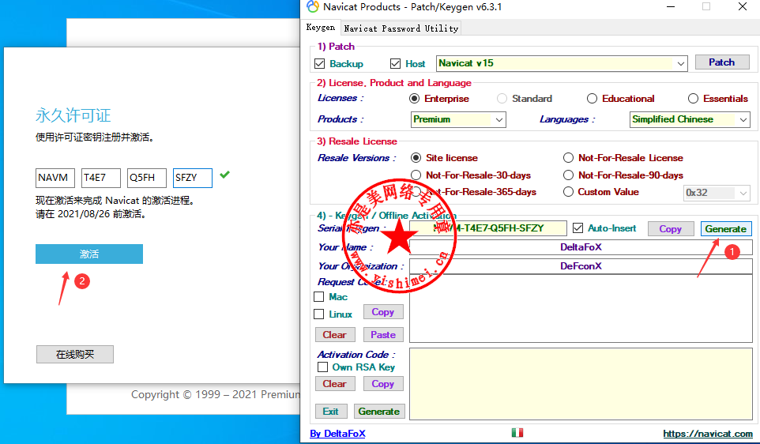This screenshot has width=760, height=444.
Task: Minimize the keygen window
Action: (671, 7)
